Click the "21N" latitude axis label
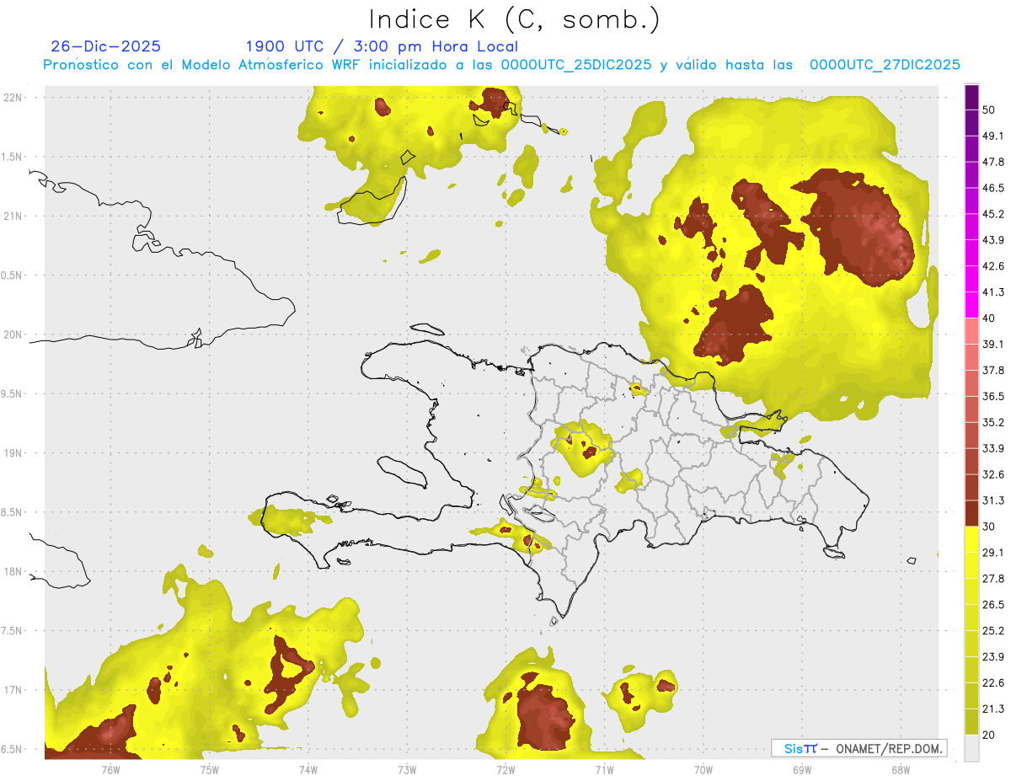 14,216
